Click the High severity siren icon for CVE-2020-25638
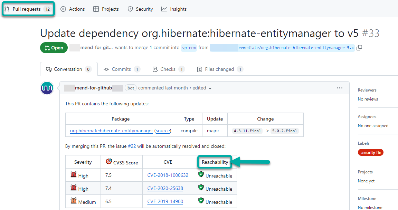The image size is (398, 210). coord(74,188)
